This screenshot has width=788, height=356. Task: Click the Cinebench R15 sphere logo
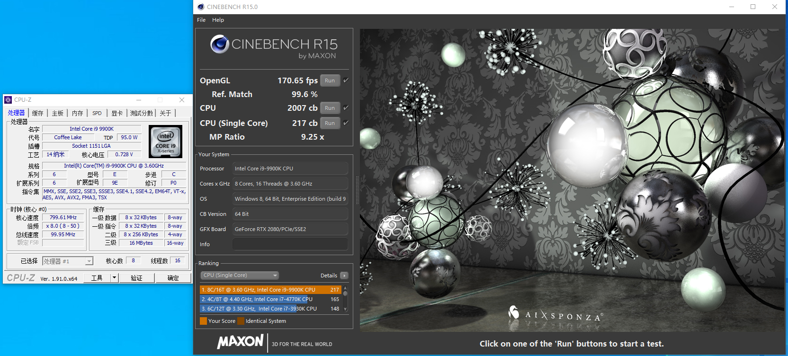pos(220,44)
